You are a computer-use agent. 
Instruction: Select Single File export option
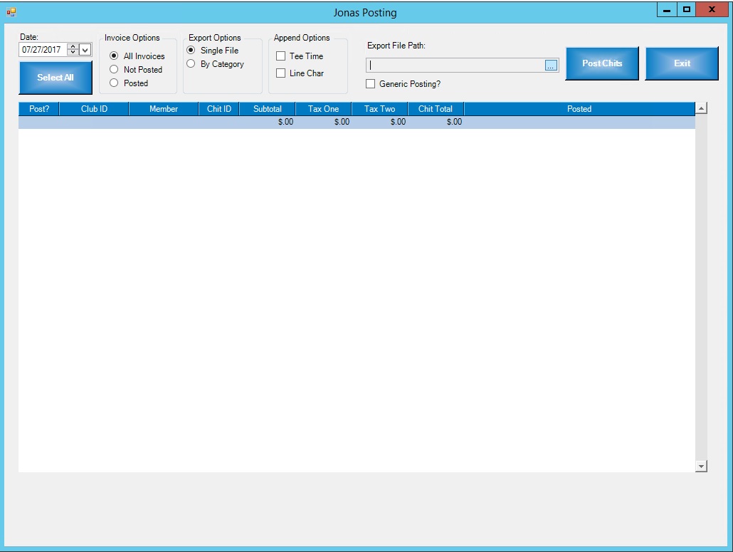point(191,51)
